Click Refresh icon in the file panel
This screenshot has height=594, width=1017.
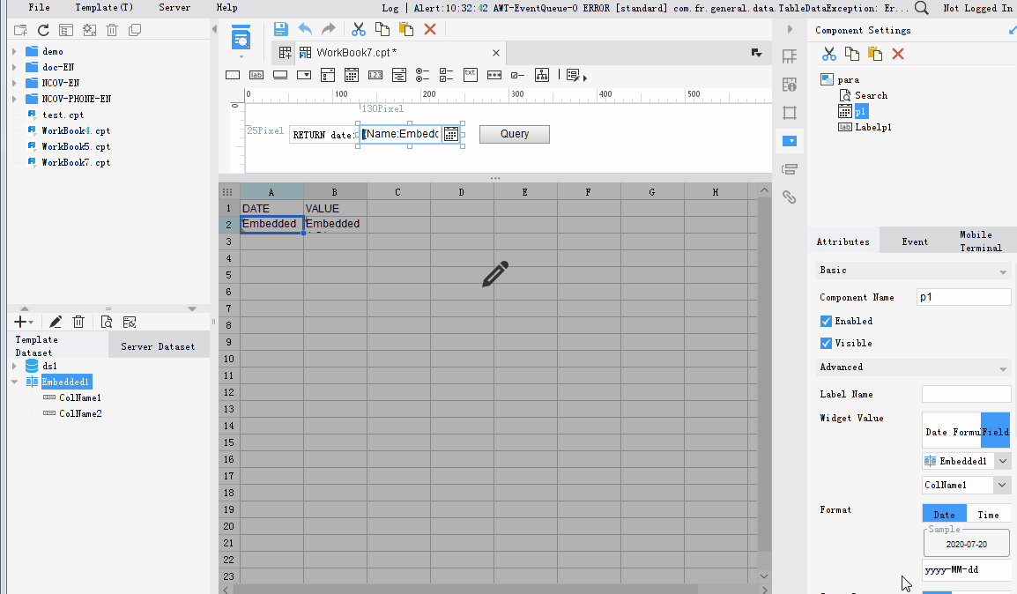pyautogui.click(x=43, y=31)
